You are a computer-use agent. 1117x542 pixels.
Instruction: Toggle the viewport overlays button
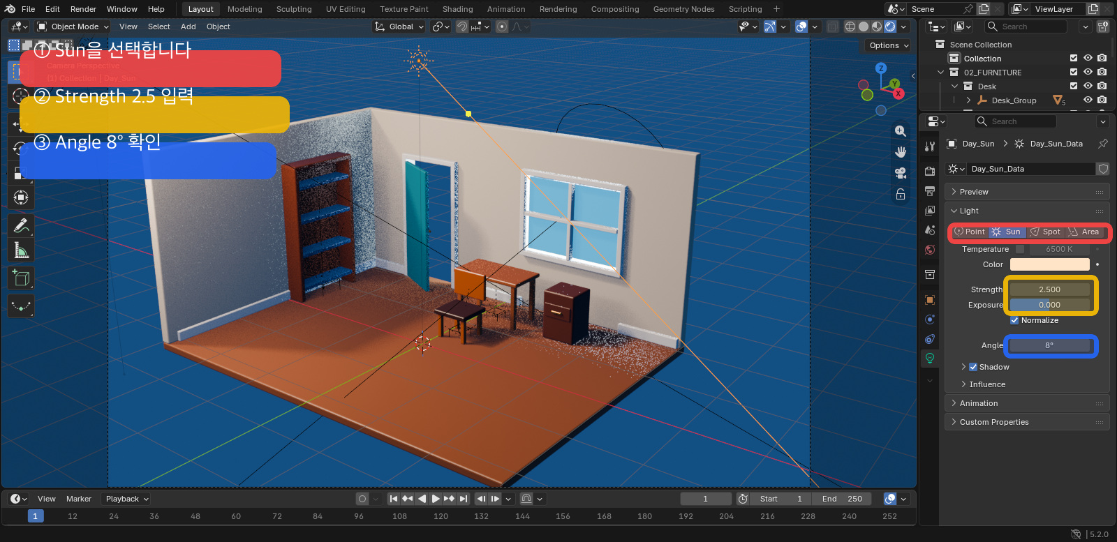(801, 27)
